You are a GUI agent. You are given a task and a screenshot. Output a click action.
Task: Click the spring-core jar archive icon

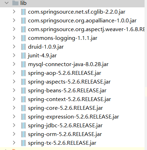(x=23, y=108)
